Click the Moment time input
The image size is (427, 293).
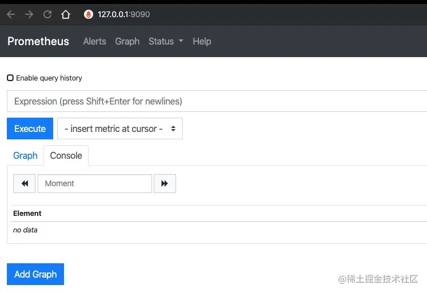(x=95, y=183)
